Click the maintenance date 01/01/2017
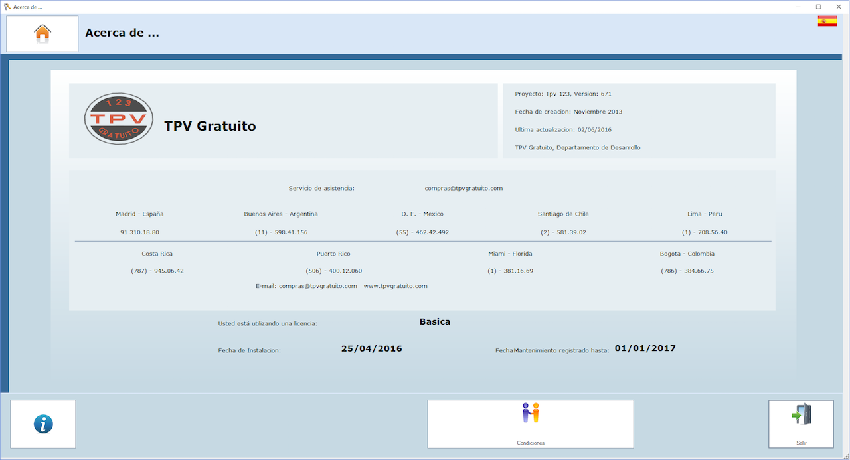Image resolution: width=850 pixels, height=460 pixels. pos(645,348)
